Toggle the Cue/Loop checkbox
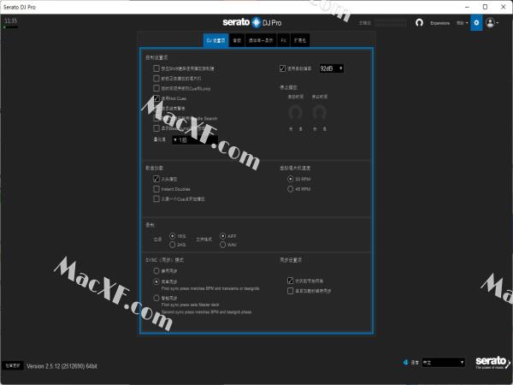This screenshot has height=385, width=513. click(x=156, y=88)
